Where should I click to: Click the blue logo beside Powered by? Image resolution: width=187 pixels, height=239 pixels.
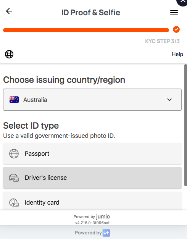click(x=106, y=233)
